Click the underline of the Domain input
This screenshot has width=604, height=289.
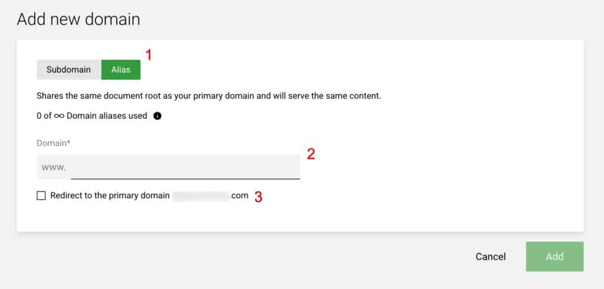pyautogui.click(x=185, y=179)
